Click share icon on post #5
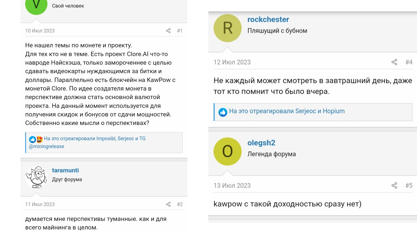Viewport: 417px width, 234px height. pyautogui.click(x=394, y=185)
